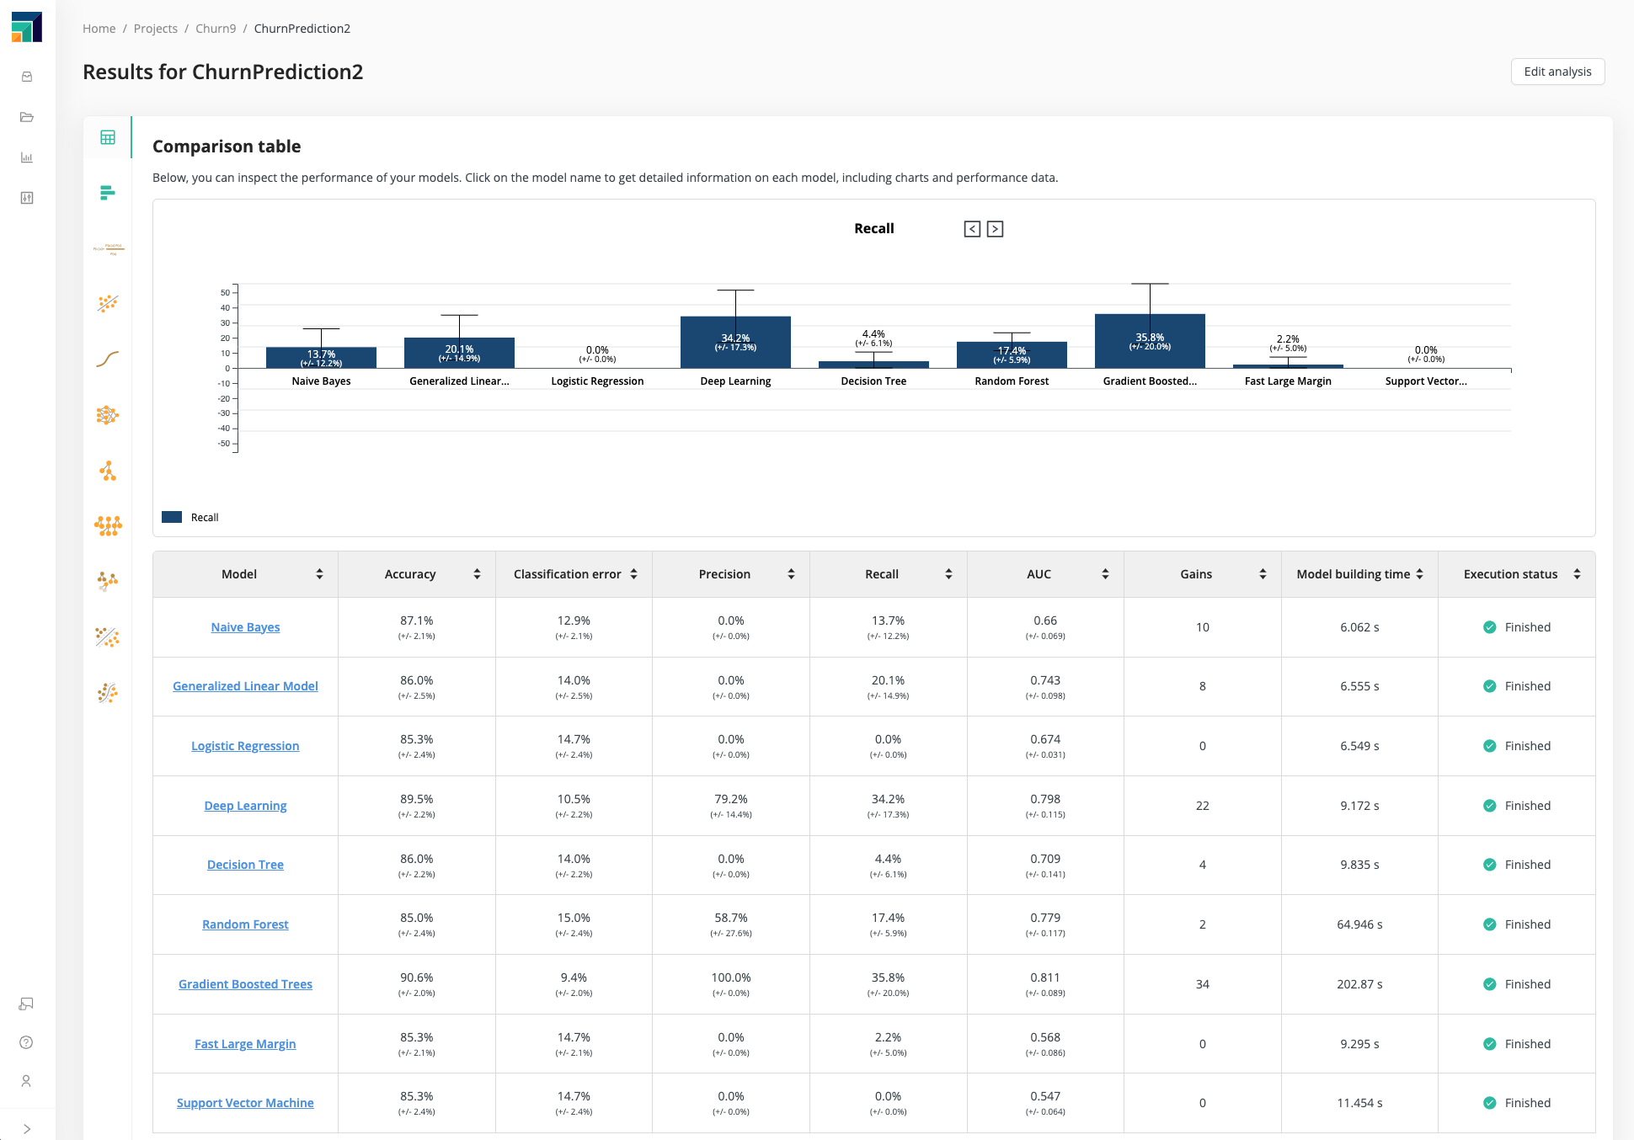Click the Edit analysis button
Image resolution: width=1634 pixels, height=1140 pixels.
click(x=1557, y=72)
